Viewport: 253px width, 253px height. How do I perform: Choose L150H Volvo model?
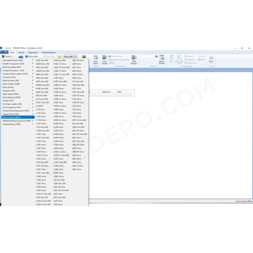click(41, 190)
